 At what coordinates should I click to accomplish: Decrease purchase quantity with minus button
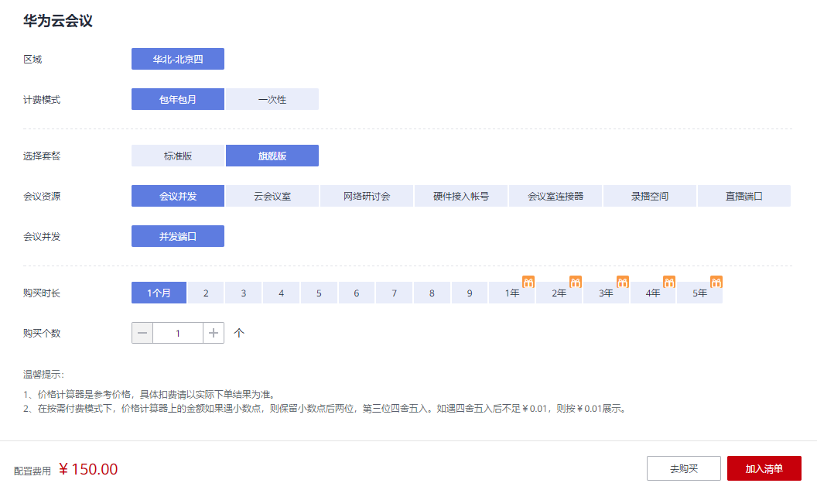click(142, 333)
